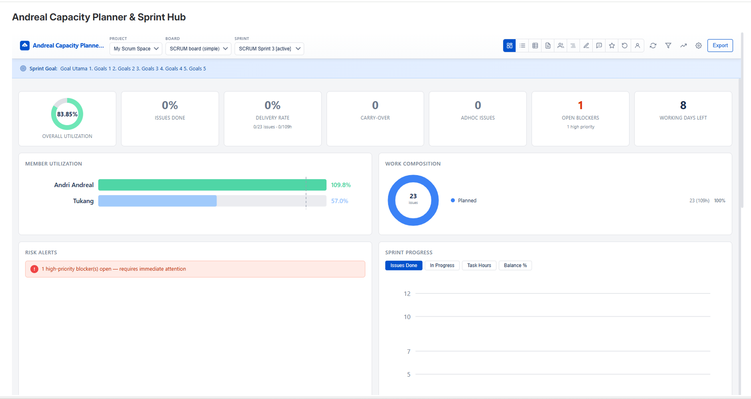Expand the SPRINT selector SCRUM Sprint 3
The image size is (751, 399).
tap(269, 49)
